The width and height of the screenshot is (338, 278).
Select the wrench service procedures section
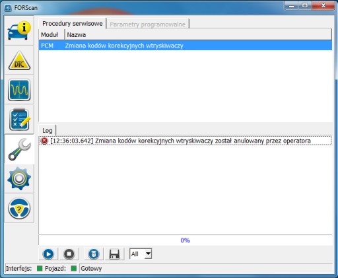tap(19, 149)
